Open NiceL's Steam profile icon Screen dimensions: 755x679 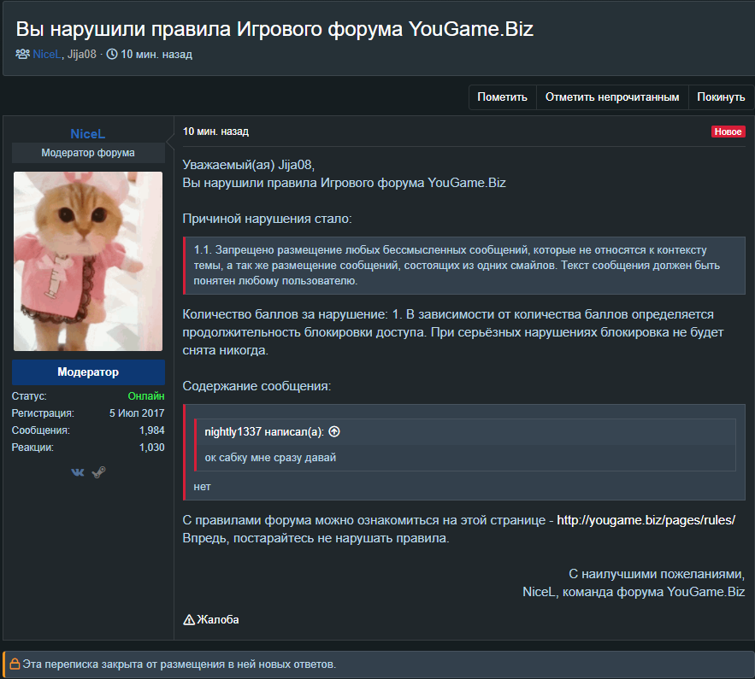(x=98, y=471)
